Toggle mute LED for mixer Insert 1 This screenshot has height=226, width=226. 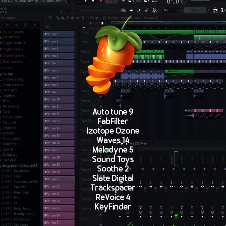pos(143,169)
